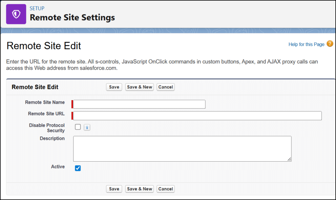This screenshot has height=200, width=336.
Task: Uncheck the Active checkbox
Action: (78, 168)
